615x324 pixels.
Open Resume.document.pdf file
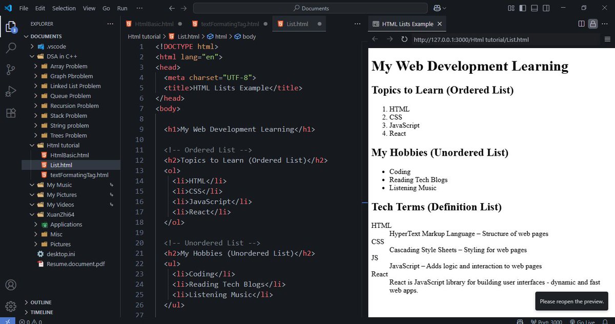[x=71, y=264]
